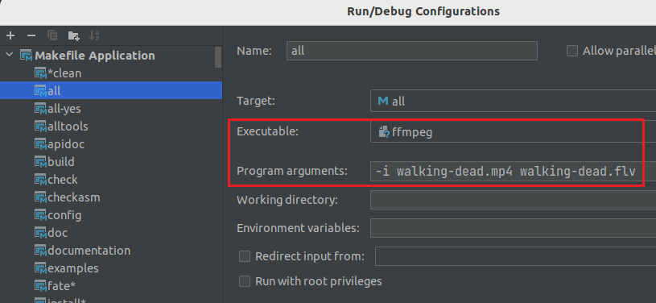
Task: Add a new configuration with plus icon
Action: point(10,35)
